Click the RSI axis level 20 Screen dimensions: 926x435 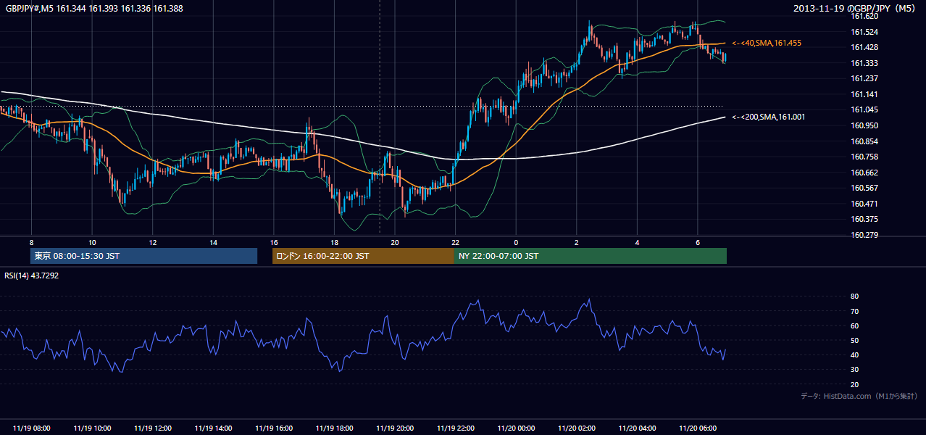coord(854,384)
